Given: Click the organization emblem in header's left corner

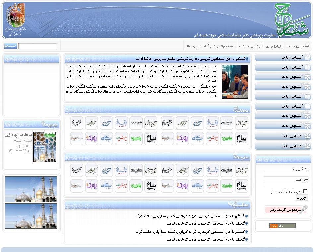Looking at the screenshot, I should click(15, 19).
